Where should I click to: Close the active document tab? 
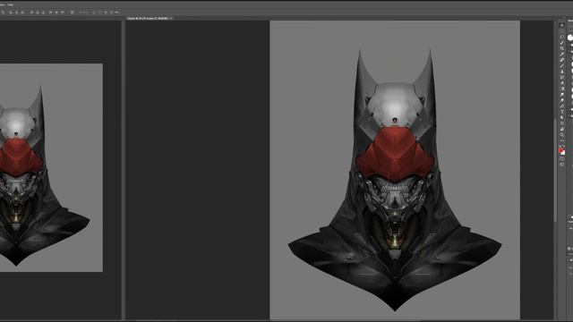click(171, 18)
